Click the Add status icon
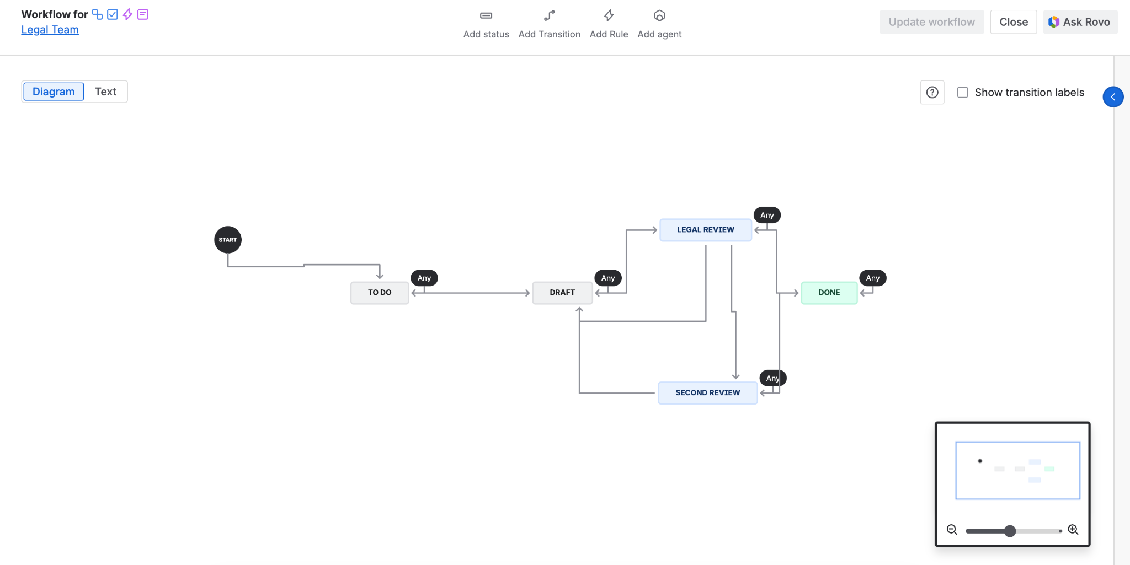The height and width of the screenshot is (565, 1130). [486, 15]
